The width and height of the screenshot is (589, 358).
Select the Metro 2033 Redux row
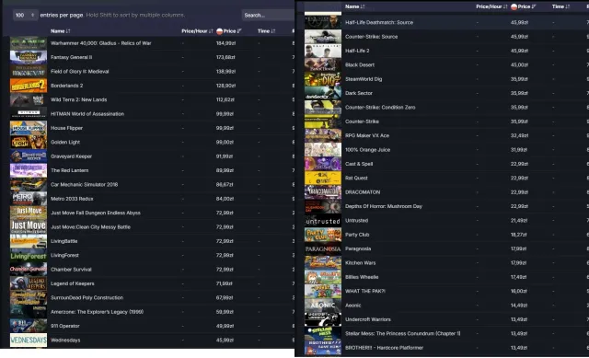[152, 199]
